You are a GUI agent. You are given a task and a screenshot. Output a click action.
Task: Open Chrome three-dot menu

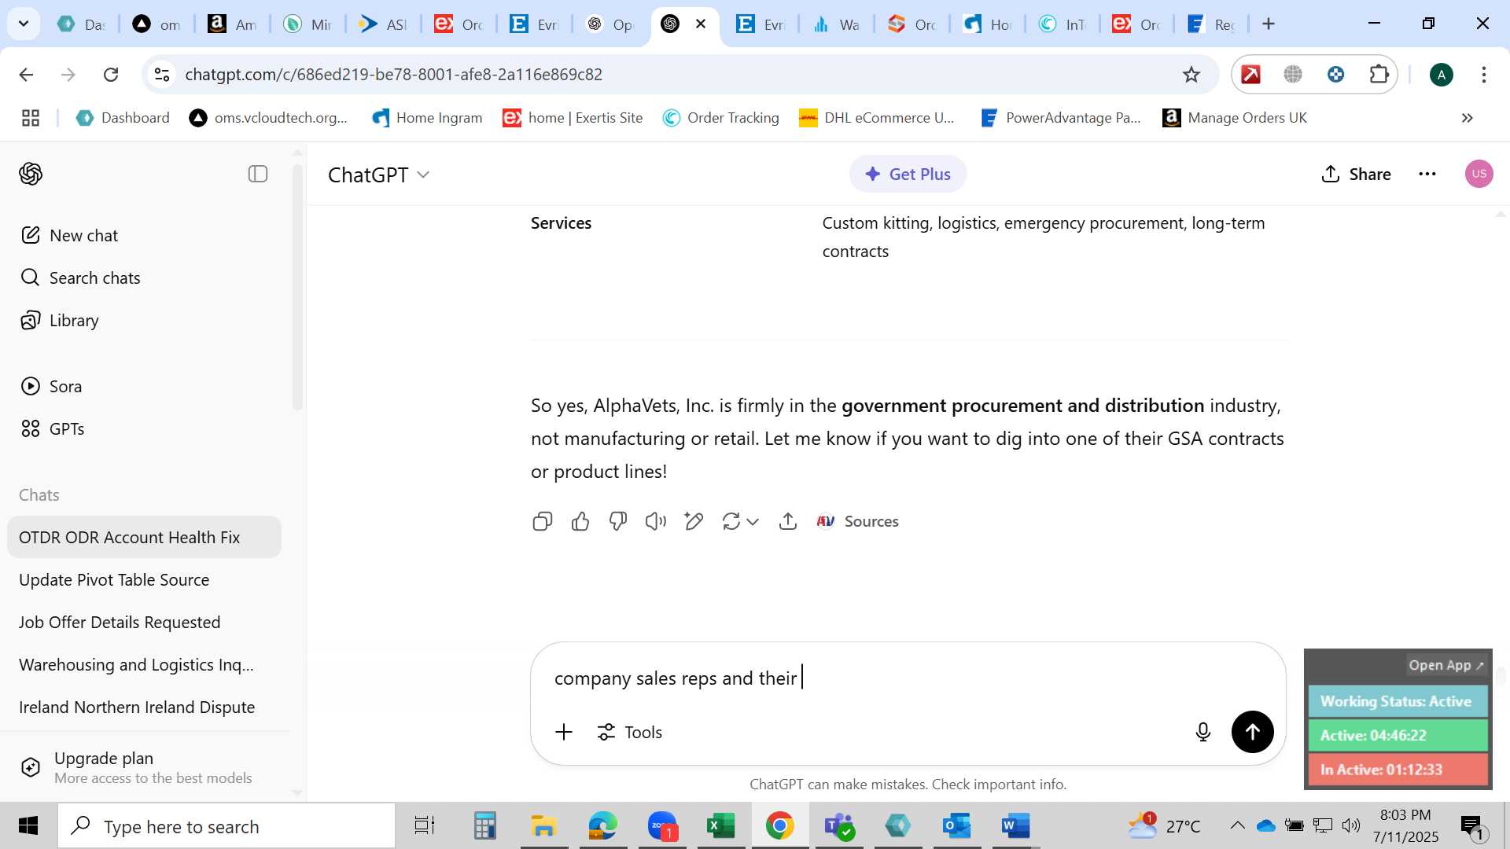pyautogui.click(x=1484, y=75)
